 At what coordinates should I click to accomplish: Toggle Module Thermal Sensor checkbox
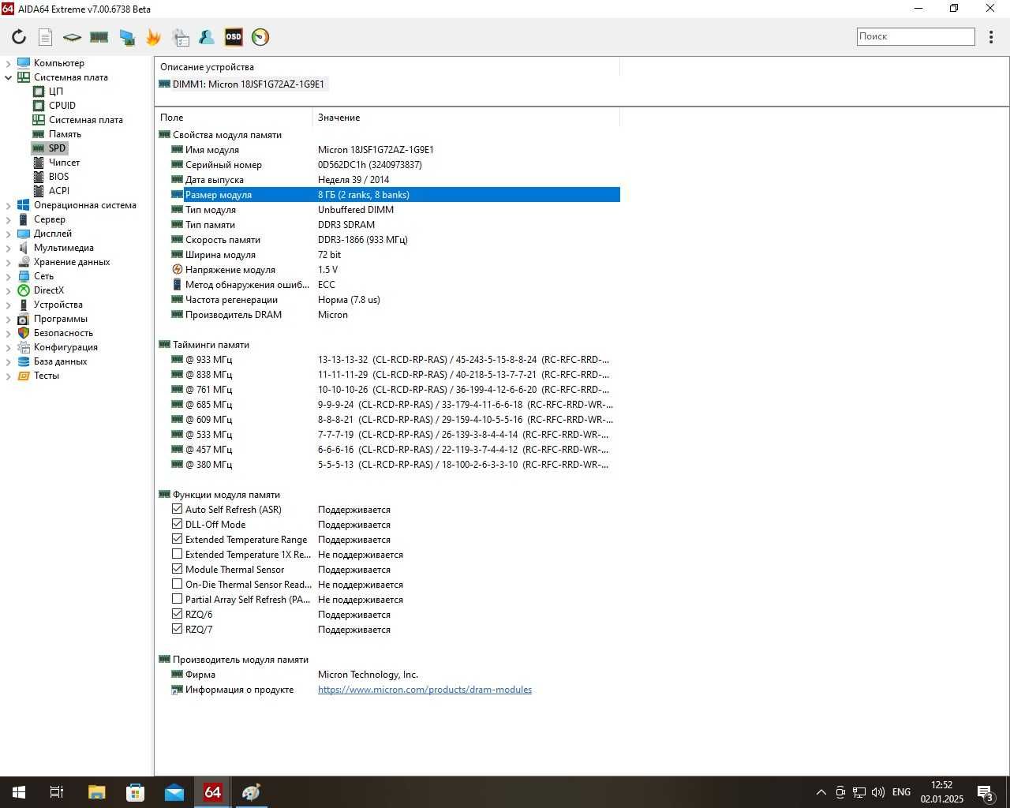coord(177,569)
